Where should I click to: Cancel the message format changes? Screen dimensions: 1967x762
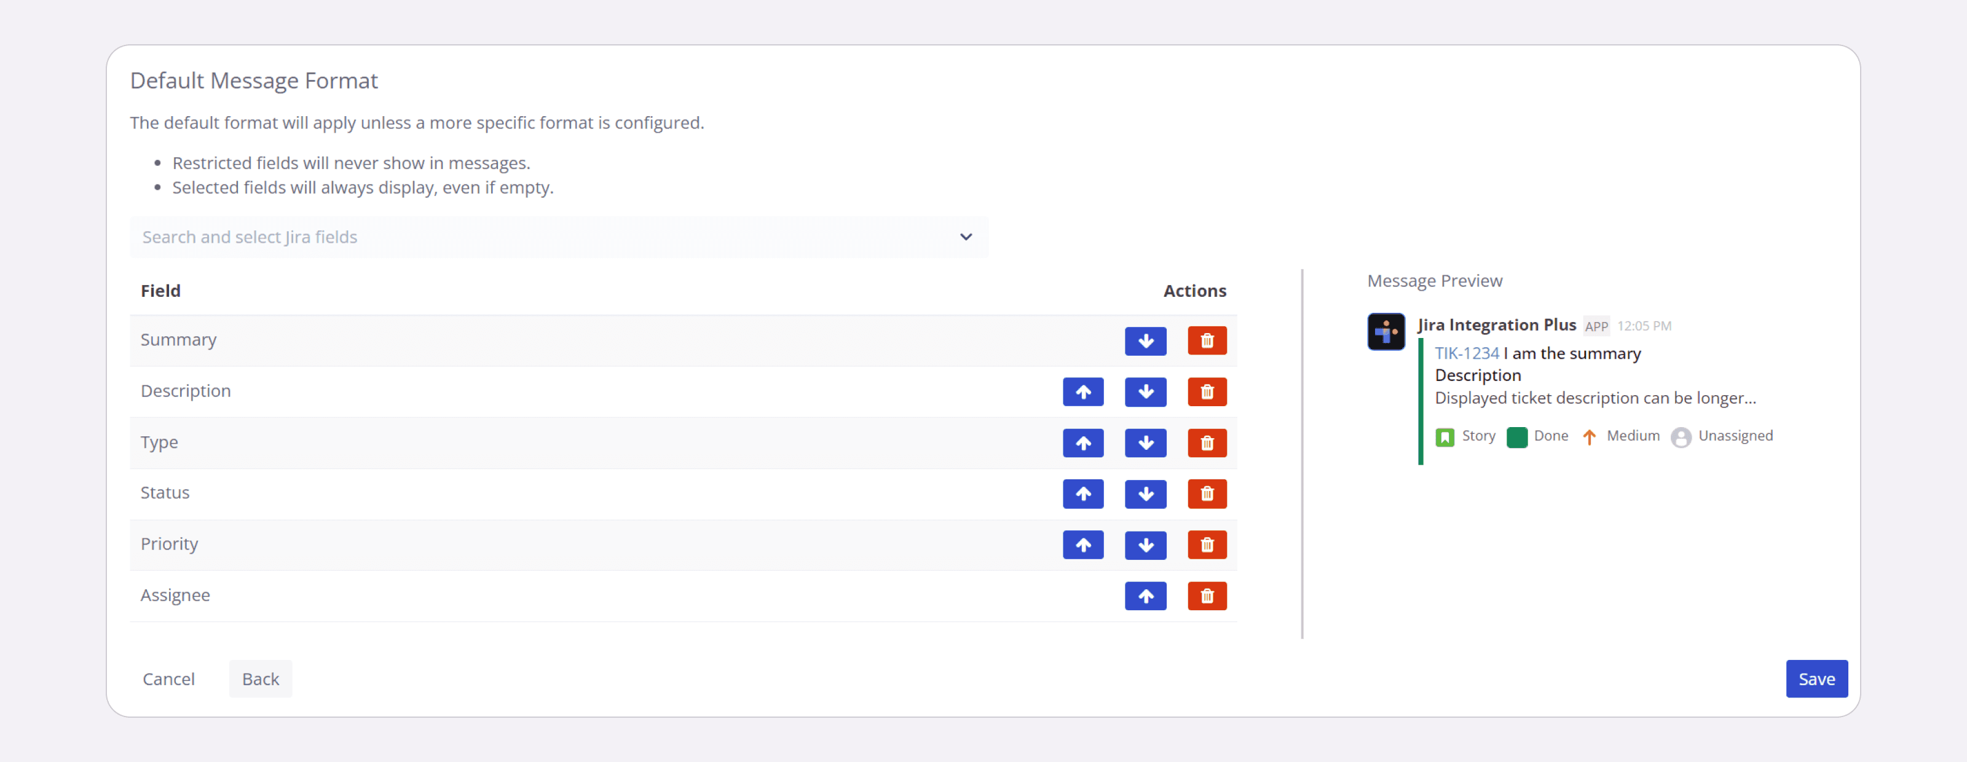(x=168, y=679)
